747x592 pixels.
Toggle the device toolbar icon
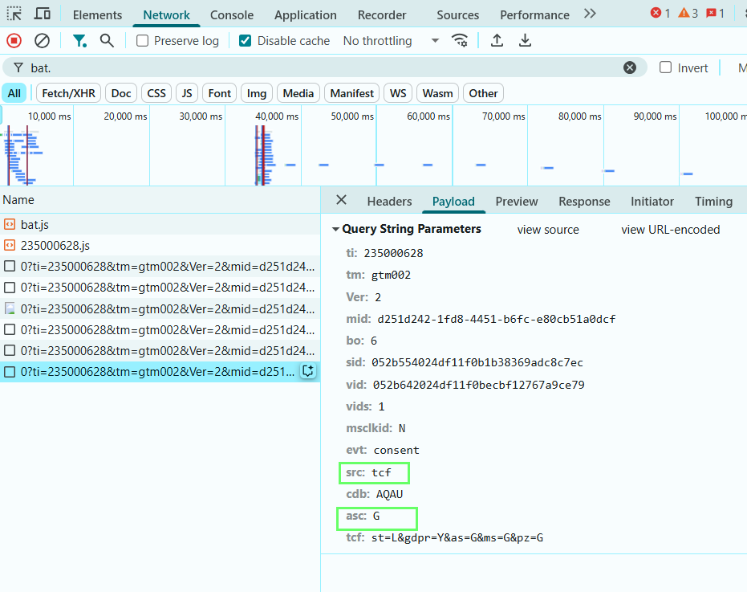coord(42,14)
